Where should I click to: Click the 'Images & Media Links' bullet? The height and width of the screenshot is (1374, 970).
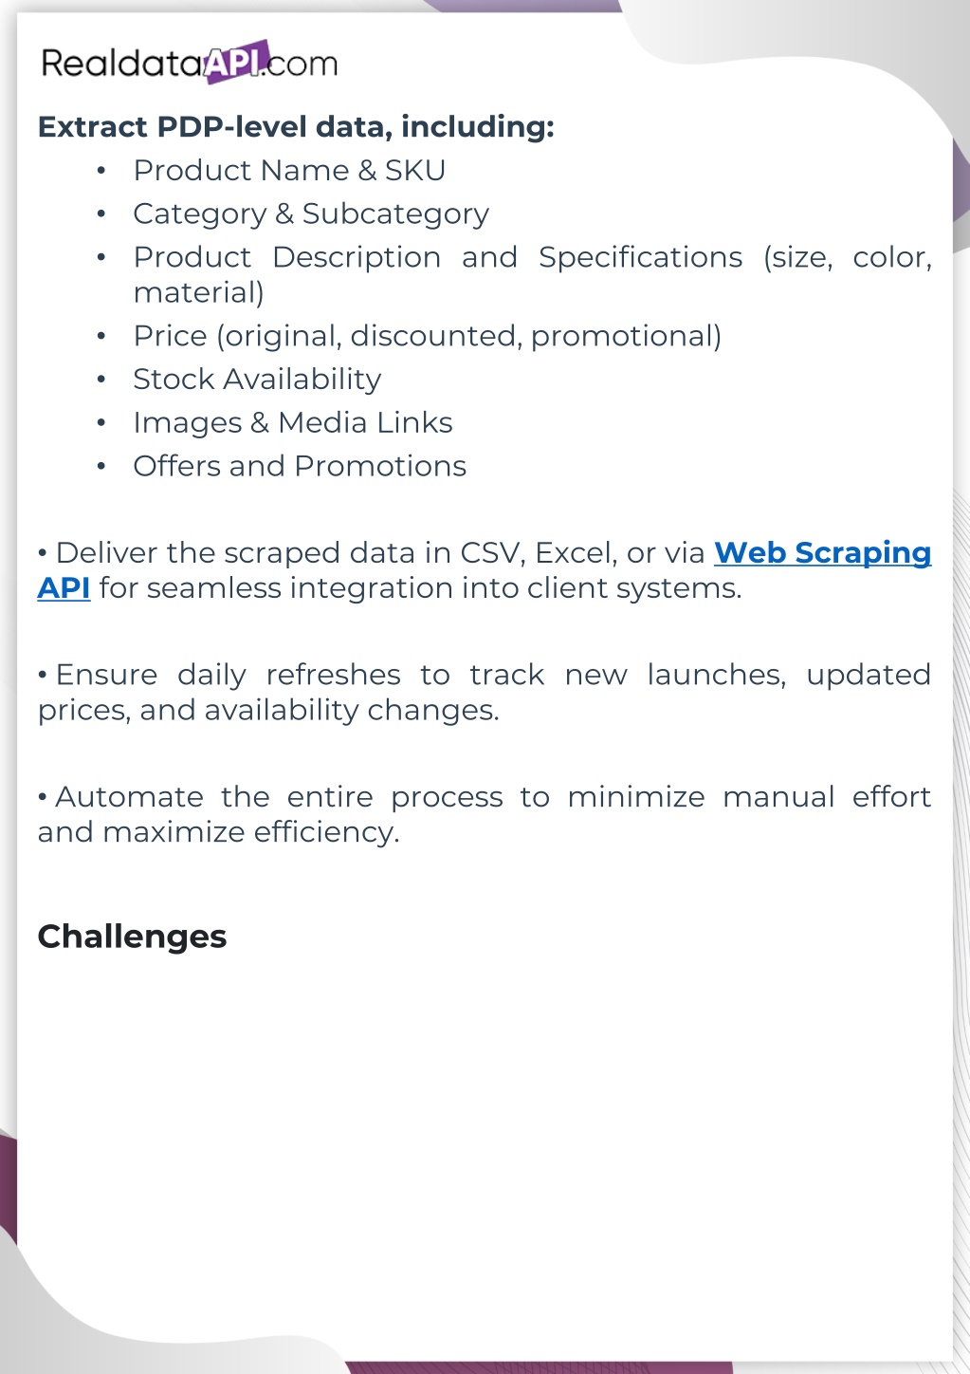click(x=292, y=423)
